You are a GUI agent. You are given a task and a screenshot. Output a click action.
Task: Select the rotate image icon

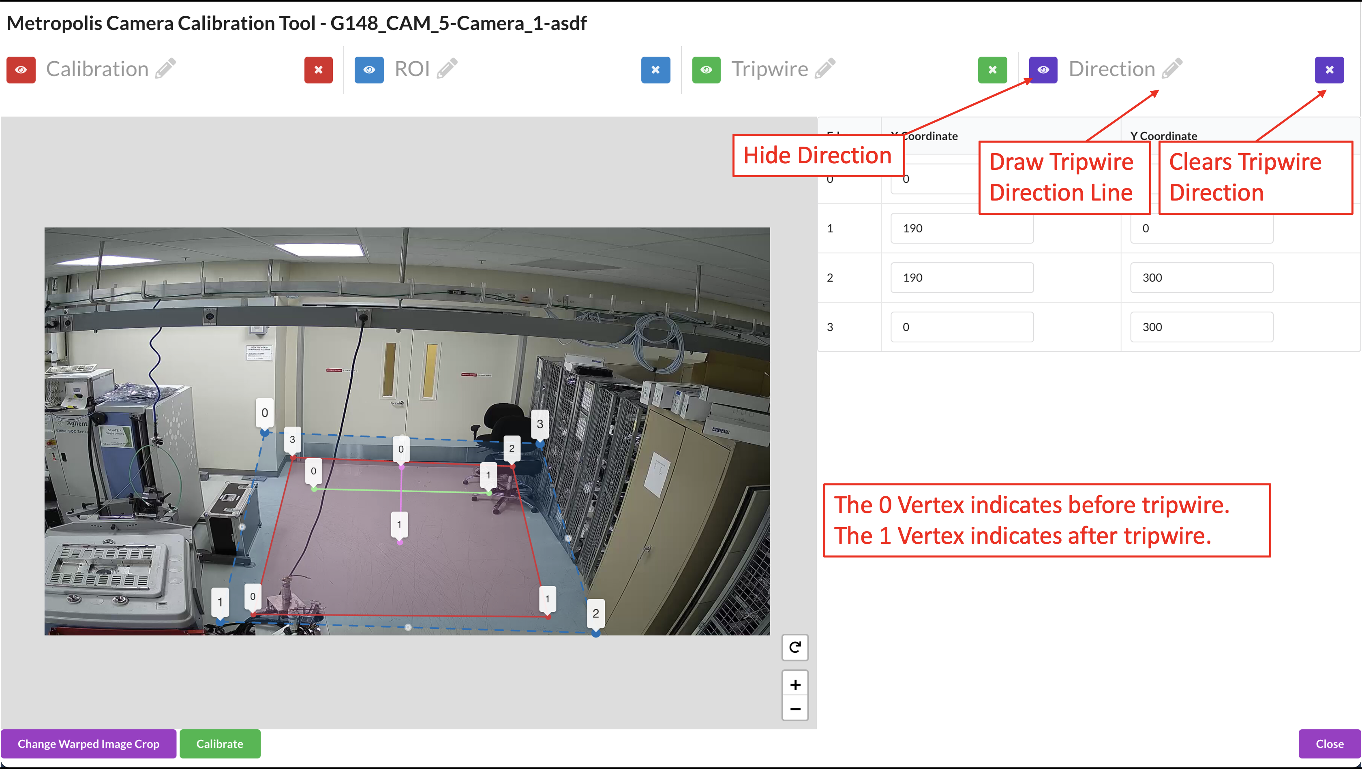click(794, 647)
